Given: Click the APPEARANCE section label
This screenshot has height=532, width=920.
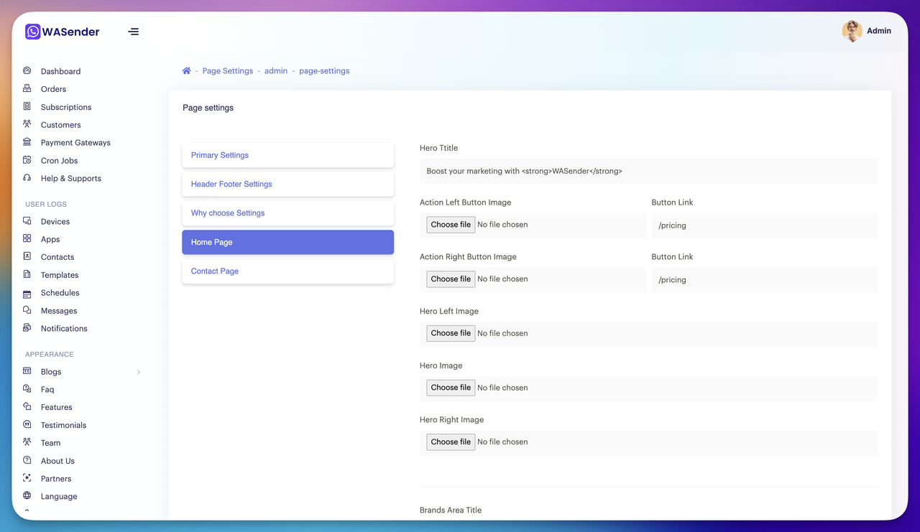Looking at the screenshot, I should coord(50,354).
